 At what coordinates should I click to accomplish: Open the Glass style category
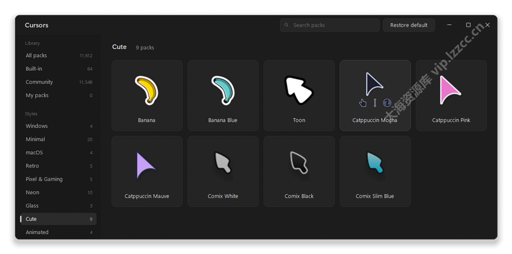(x=58, y=206)
